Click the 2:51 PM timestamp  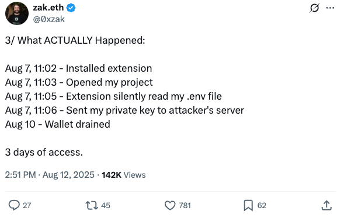coord(20,175)
